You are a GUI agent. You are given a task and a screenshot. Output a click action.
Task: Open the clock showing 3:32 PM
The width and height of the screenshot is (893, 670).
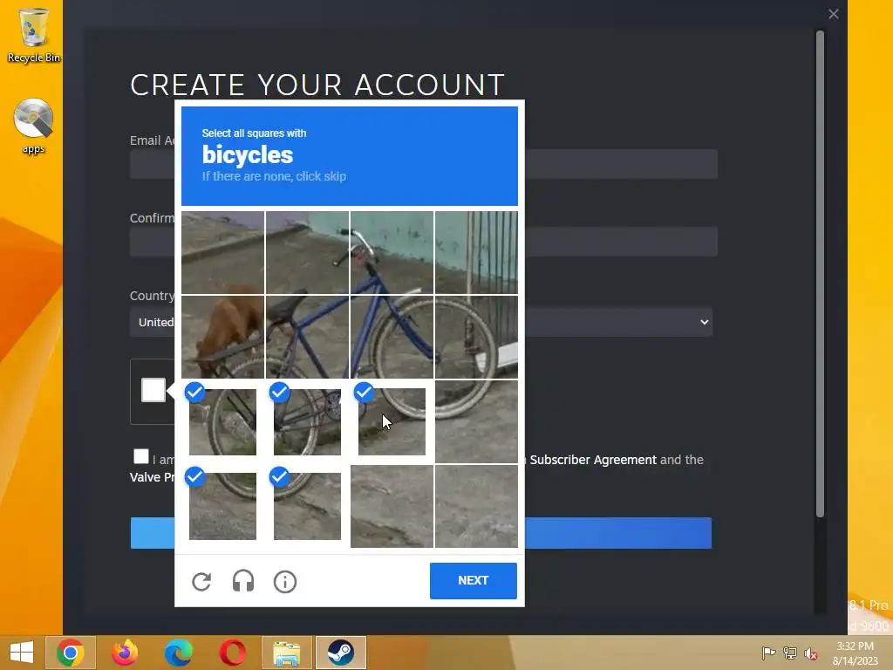[855, 653]
